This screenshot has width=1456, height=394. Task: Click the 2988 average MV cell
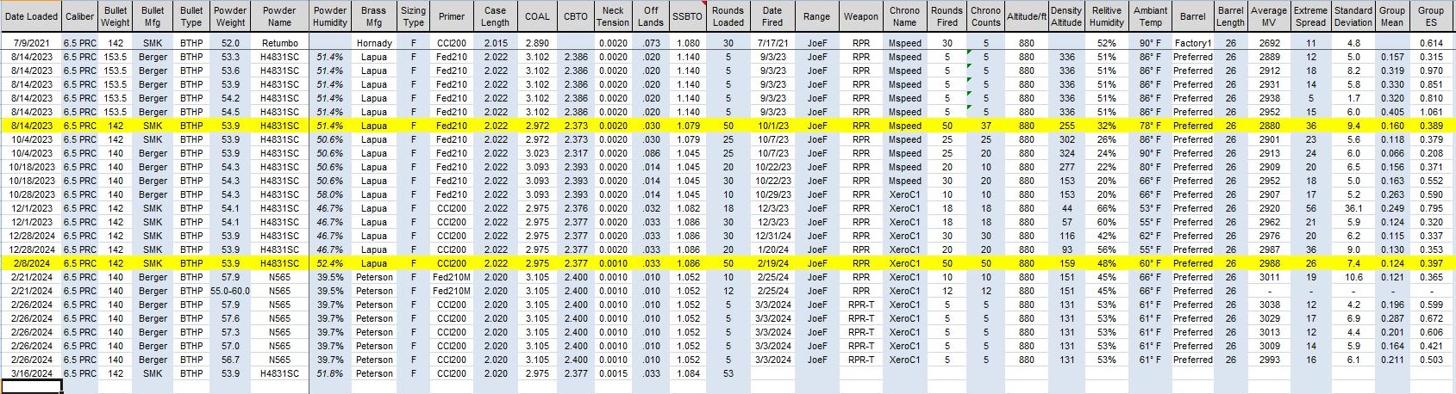click(1269, 263)
